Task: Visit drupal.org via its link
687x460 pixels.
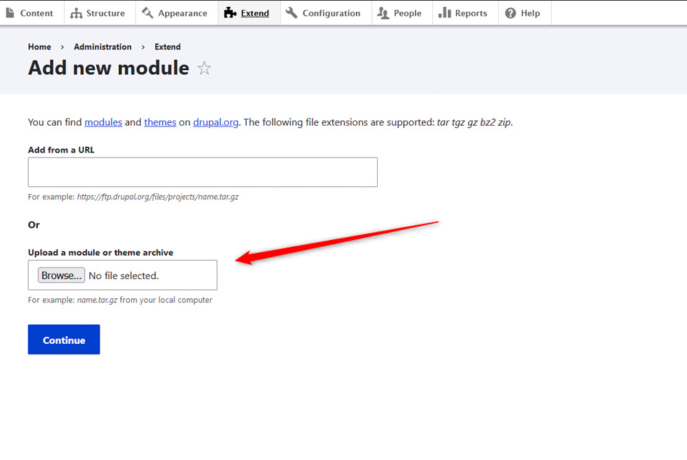Action: pos(216,122)
